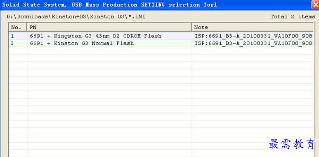Click row number 1 in the No. column
This screenshot has width=319, height=157.
12,36
